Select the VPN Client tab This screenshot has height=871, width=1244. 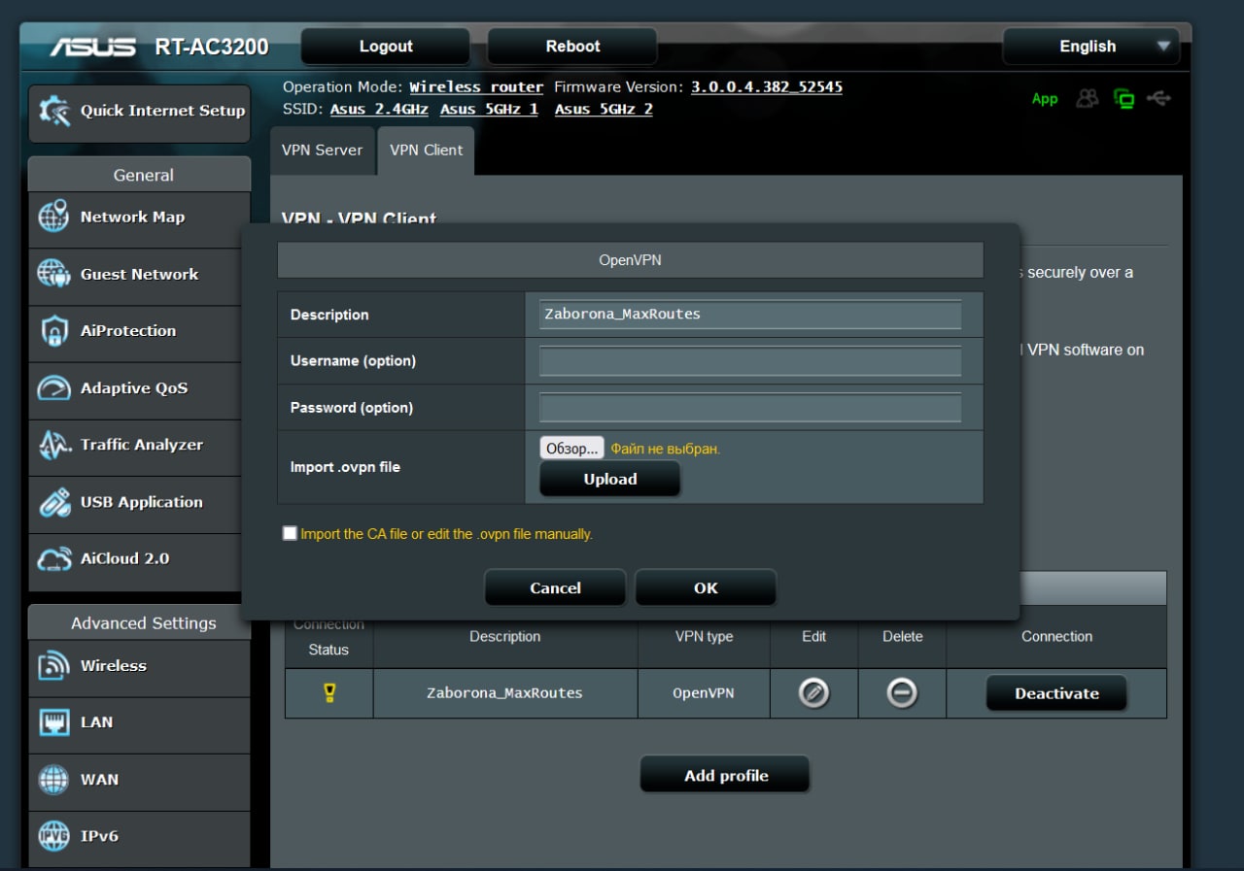click(426, 151)
